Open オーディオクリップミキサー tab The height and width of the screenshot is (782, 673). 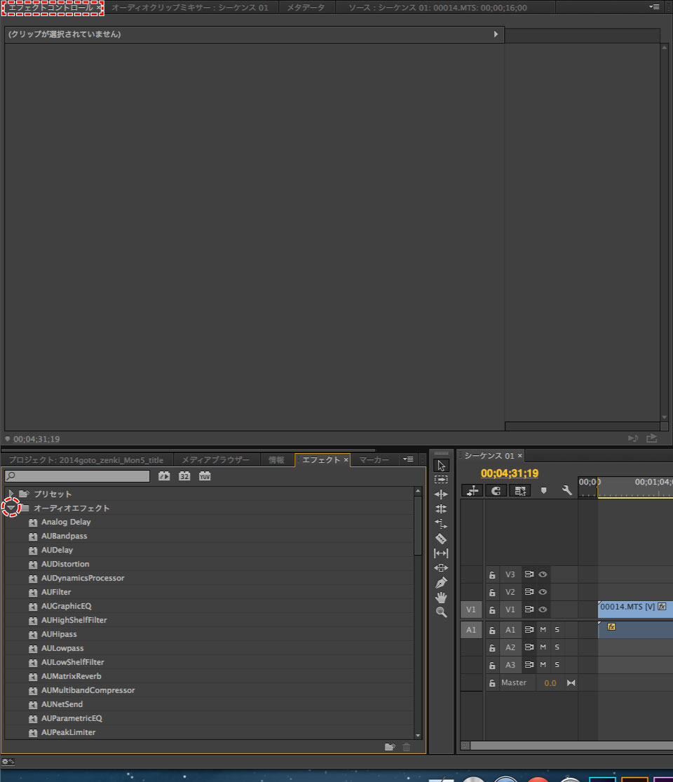coord(190,8)
